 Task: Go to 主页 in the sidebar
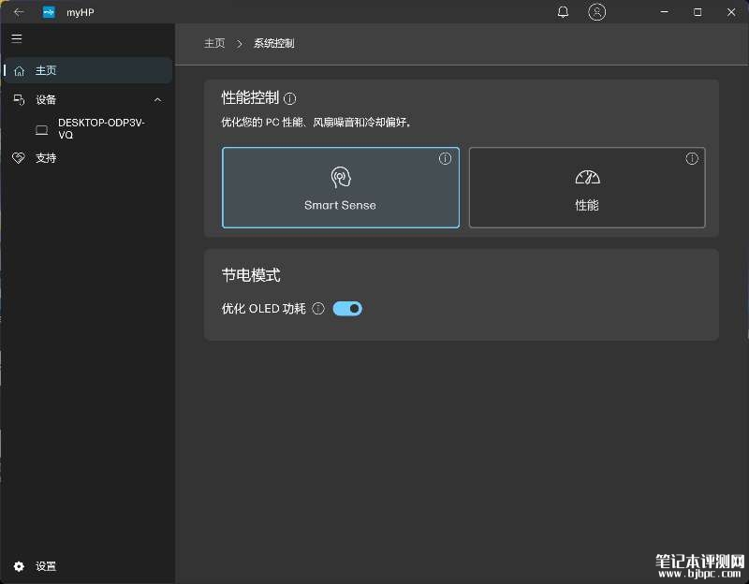(88, 71)
